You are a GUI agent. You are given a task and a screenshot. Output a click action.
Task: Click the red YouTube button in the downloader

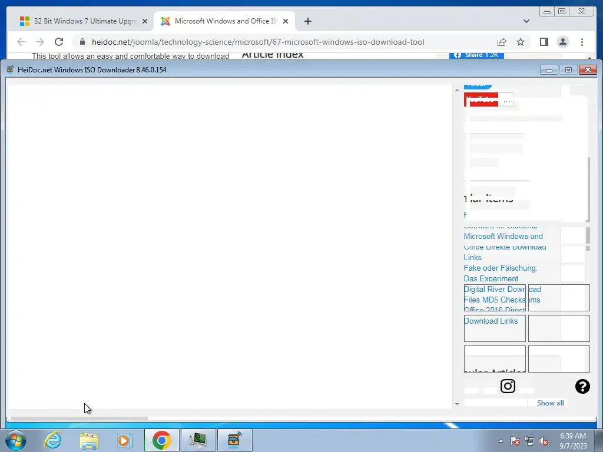[481, 100]
